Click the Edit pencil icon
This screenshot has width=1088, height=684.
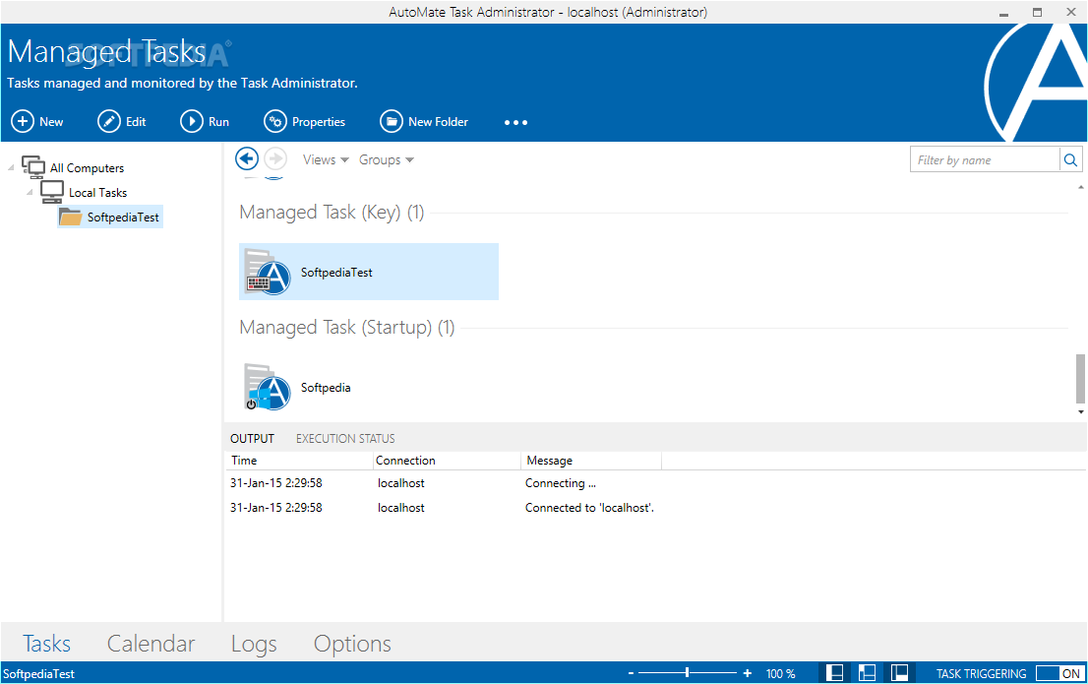tap(108, 121)
